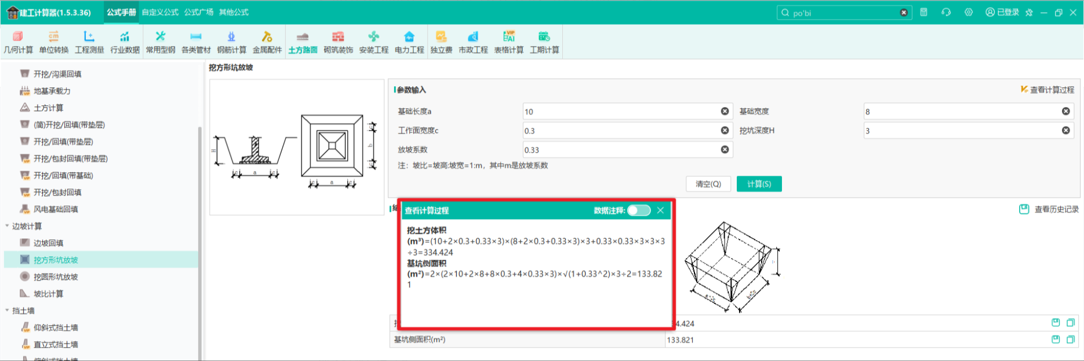
Task: Click the 放坡系数 input field
Action: click(x=627, y=150)
